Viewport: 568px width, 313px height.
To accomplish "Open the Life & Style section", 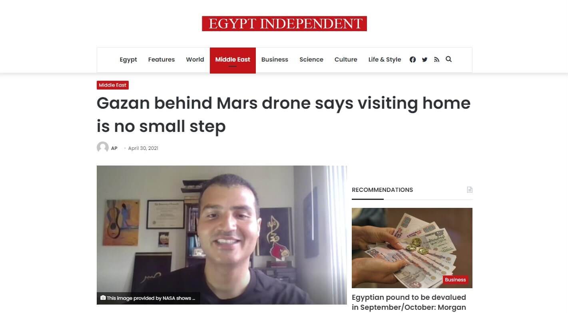I will coord(385,60).
